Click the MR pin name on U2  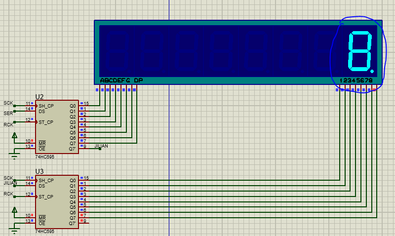[42, 143]
